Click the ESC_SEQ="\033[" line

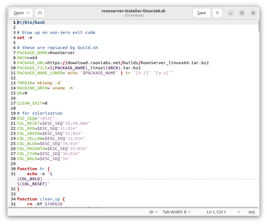(36, 118)
